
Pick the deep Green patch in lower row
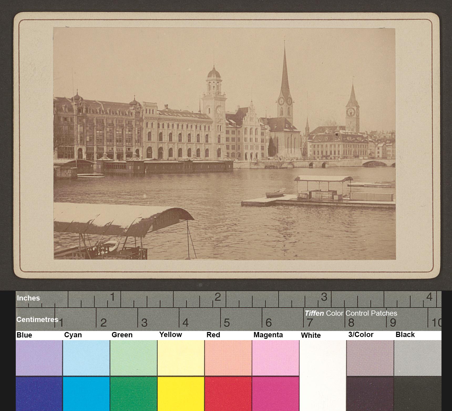click(x=133, y=394)
